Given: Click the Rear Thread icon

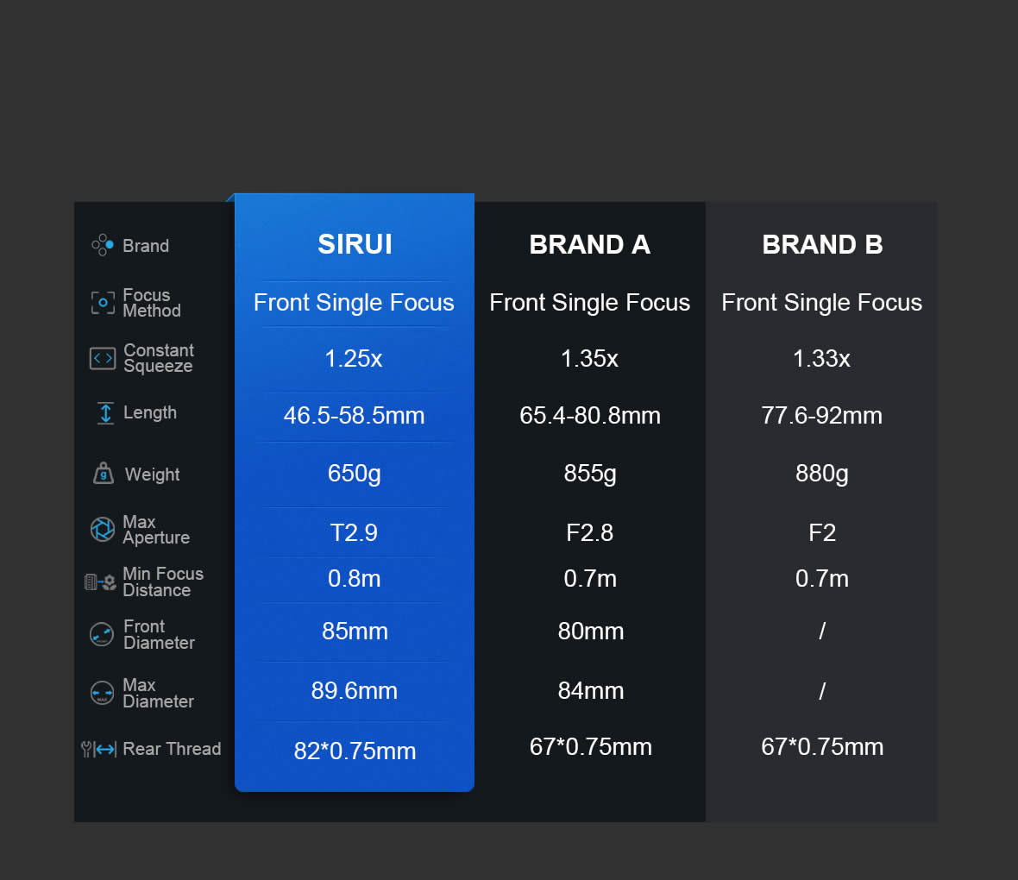Looking at the screenshot, I should (99, 749).
